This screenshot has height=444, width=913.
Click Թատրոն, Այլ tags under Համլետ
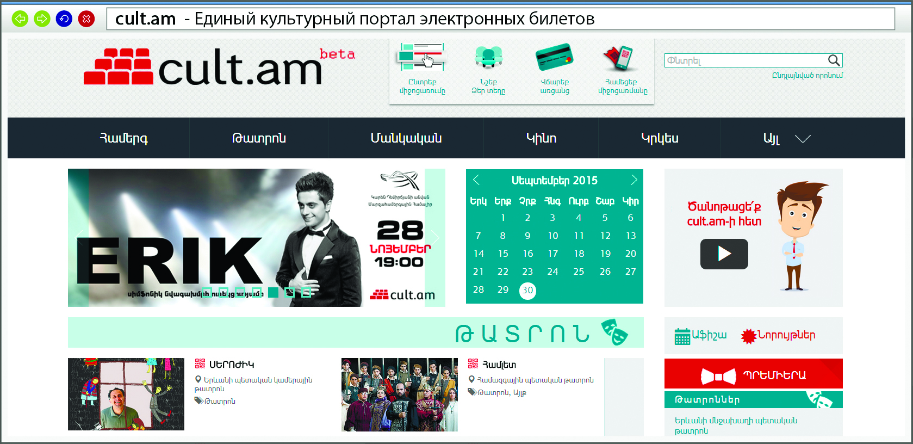pyautogui.click(x=502, y=392)
